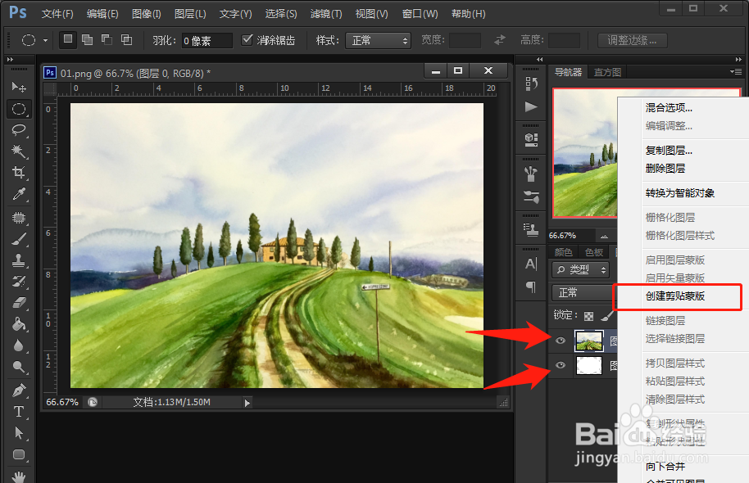Screen dimensions: 749x483
Task: Open the 滤镜(T) menu
Action: (326, 14)
